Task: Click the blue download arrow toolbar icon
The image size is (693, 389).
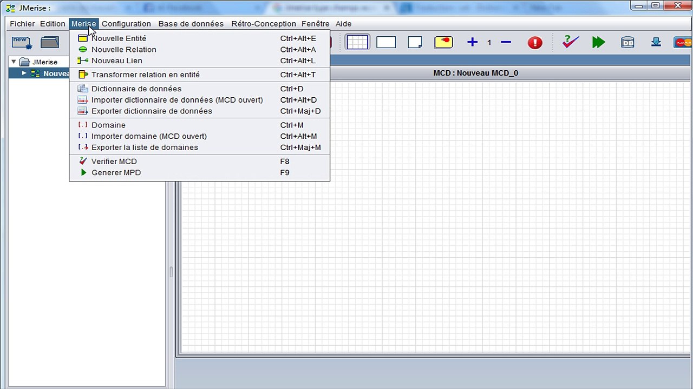Action: point(656,42)
